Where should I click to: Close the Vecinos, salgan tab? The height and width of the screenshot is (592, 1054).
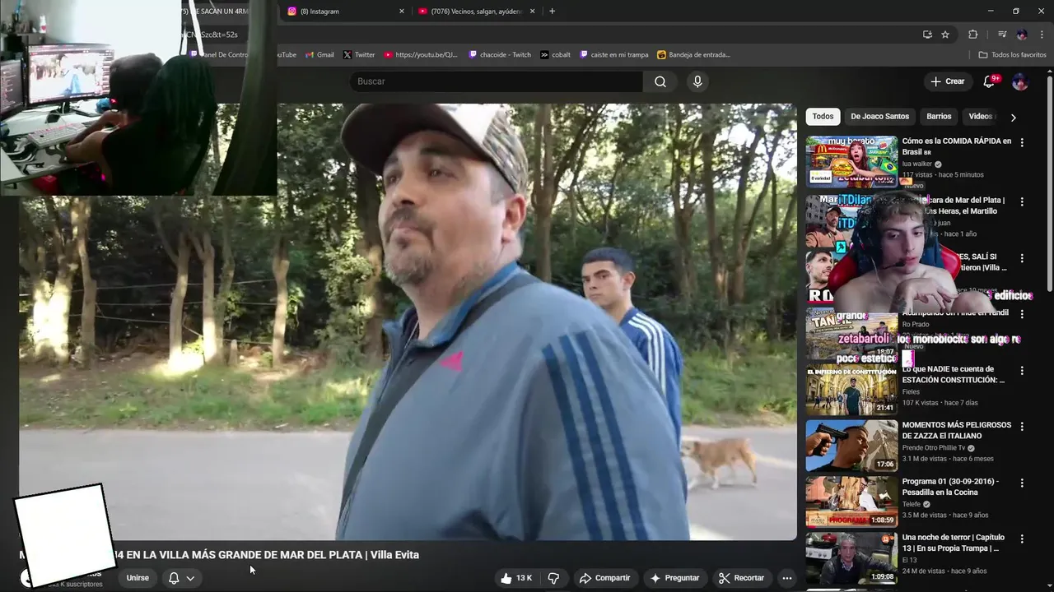[x=532, y=12]
